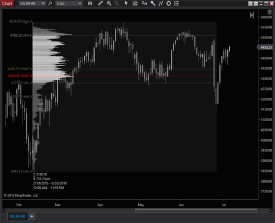Open the circular reload icon
The height and width of the screenshot is (223, 275).
point(169,4)
